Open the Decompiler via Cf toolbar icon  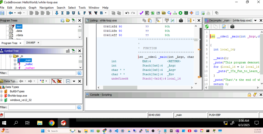pyautogui.click(x=169, y=13)
